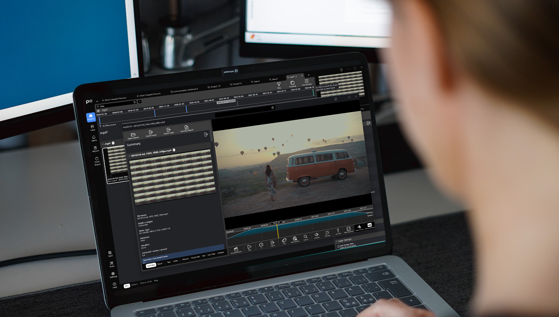Clear the filter field with X icon
This screenshot has height=317, width=559.
pos(134,102)
